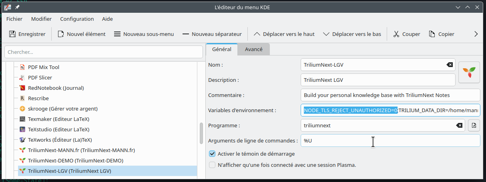Click the skrooge icon

point(22,109)
